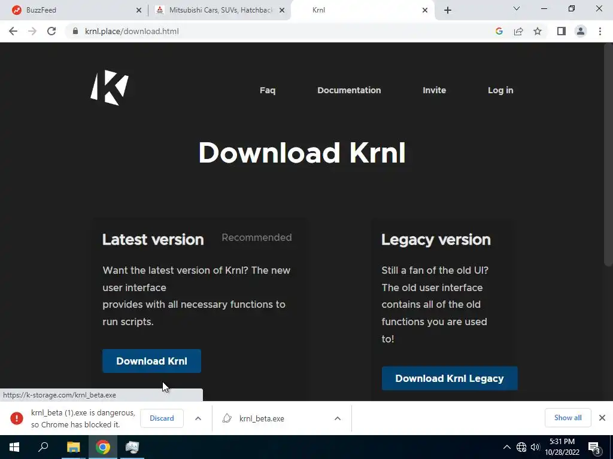Click the taskbar clock showing 5:31 PM
This screenshot has width=613, height=459.
pos(562,447)
